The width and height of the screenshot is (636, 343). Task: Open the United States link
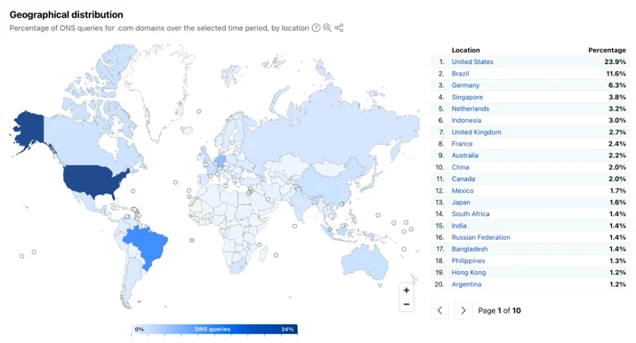472,62
